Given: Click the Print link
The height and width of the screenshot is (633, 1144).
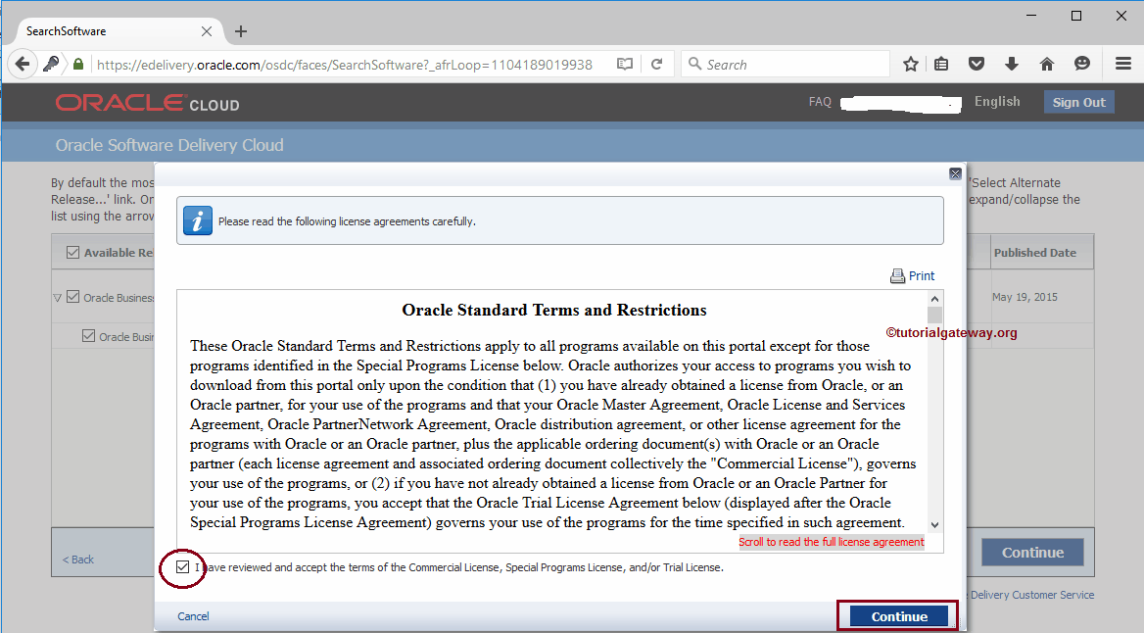Looking at the screenshot, I should pyautogui.click(x=922, y=276).
